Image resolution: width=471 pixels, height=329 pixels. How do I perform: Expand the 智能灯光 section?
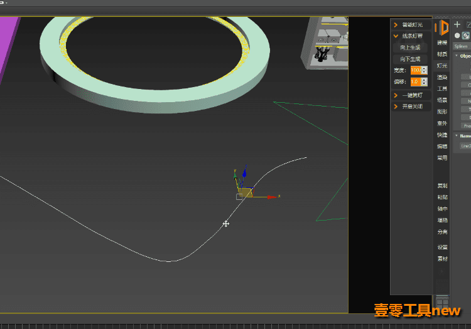[411, 25]
